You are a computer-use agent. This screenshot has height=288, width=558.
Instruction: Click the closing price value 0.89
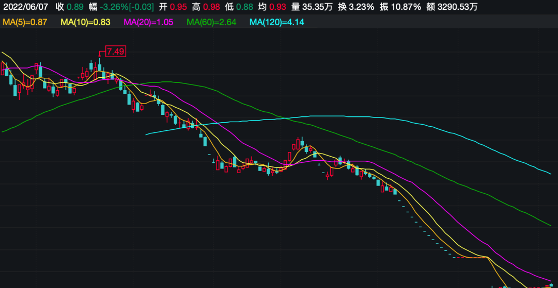click(x=75, y=7)
